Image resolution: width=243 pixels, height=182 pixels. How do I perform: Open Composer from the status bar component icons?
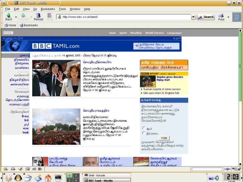[20, 169]
